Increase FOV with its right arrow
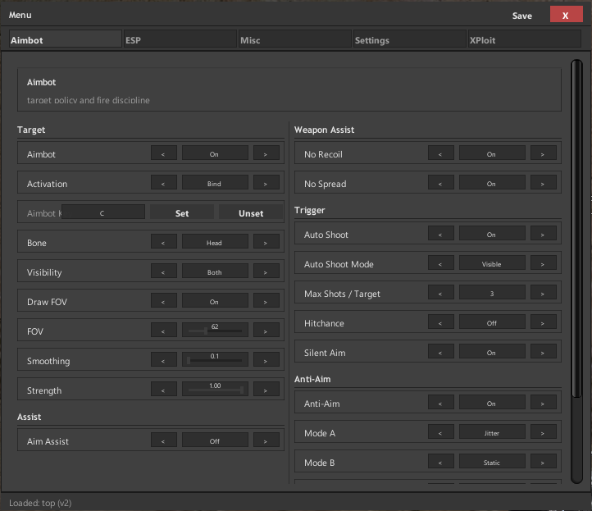This screenshot has width=592, height=511. pos(266,331)
